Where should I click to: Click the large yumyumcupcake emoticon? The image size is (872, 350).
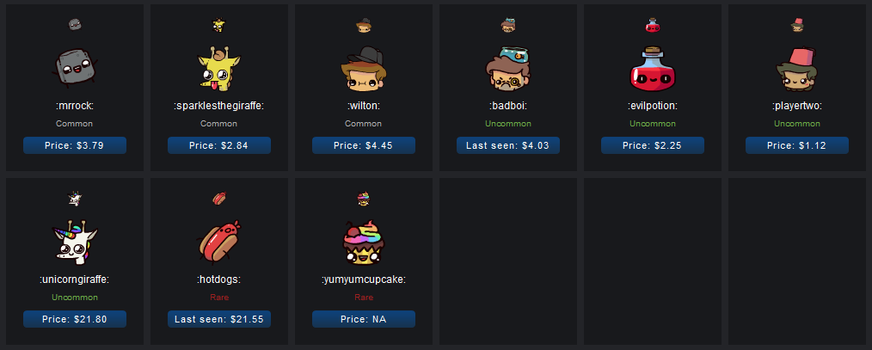[364, 242]
